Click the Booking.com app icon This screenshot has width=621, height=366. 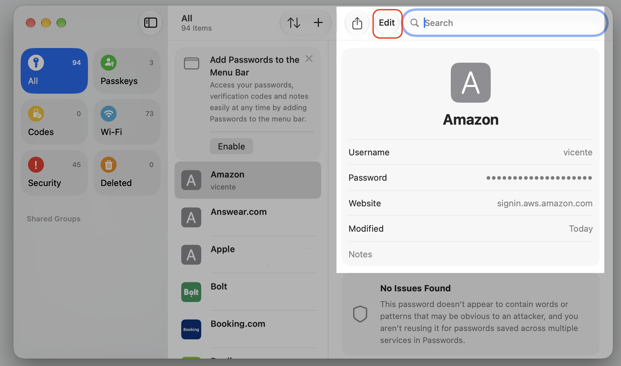click(x=191, y=329)
